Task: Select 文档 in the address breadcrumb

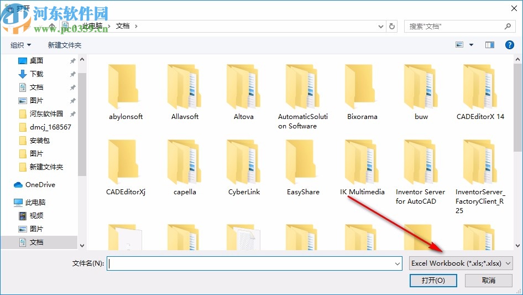Action: point(122,26)
